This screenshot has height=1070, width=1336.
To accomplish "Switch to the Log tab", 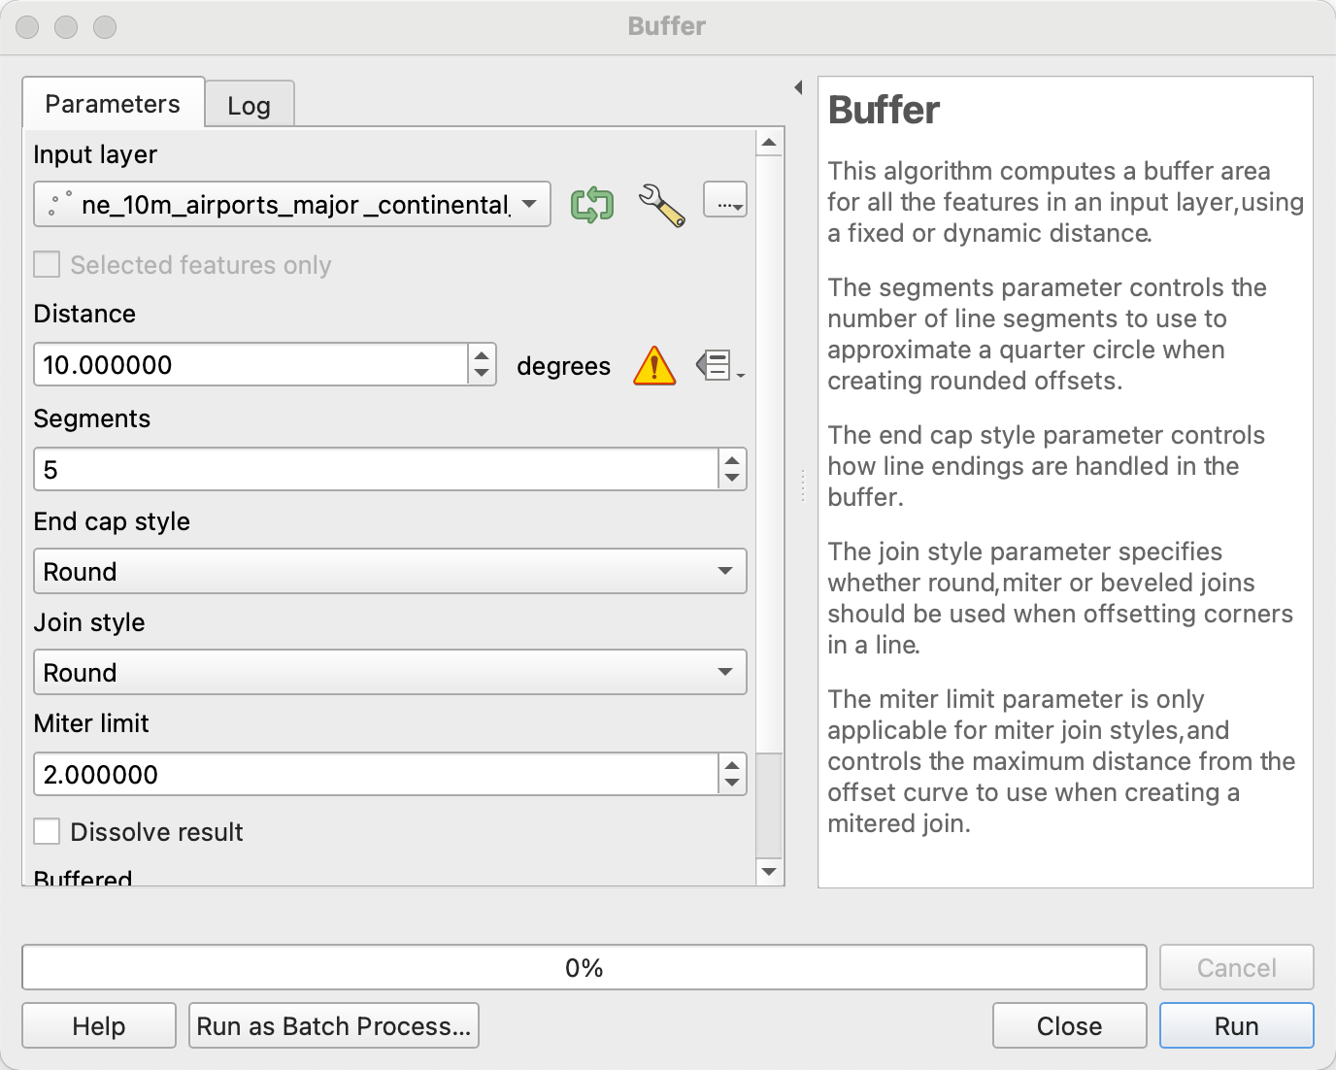I will pyautogui.click(x=250, y=104).
